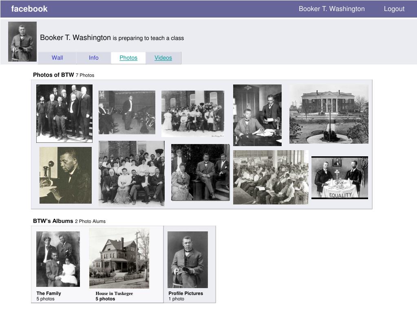Click the Photos of BTW heading
Viewport: 417px width, 313px height.
coord(53,75)
